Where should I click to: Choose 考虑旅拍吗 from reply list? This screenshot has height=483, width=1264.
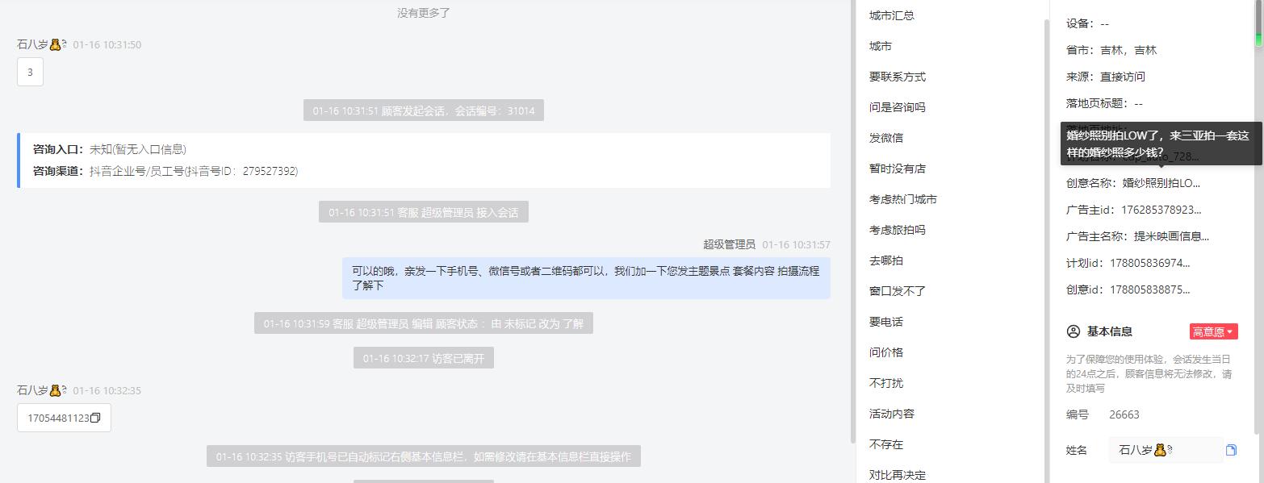tap(898, 230)
